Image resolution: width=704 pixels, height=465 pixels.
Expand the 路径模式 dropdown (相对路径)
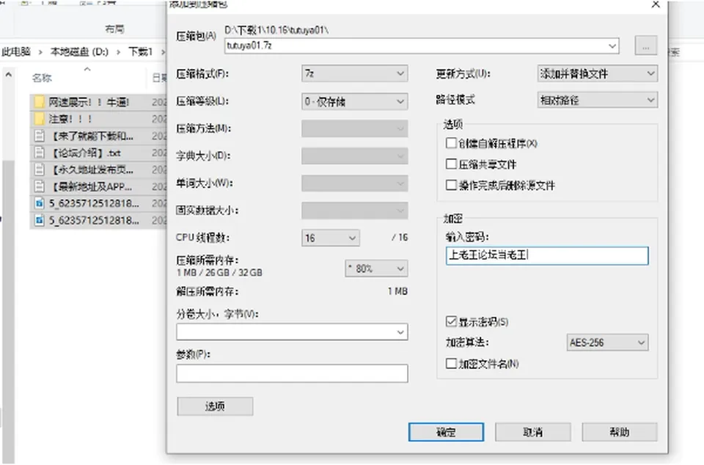598,100
